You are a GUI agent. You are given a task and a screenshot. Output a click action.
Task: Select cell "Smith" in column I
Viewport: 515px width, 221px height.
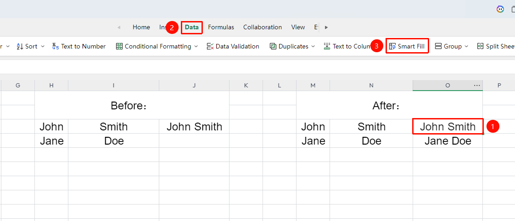point(114,126)
